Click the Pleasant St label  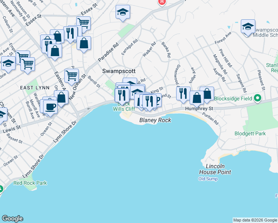pyautogui.click(x=261, y=80)
